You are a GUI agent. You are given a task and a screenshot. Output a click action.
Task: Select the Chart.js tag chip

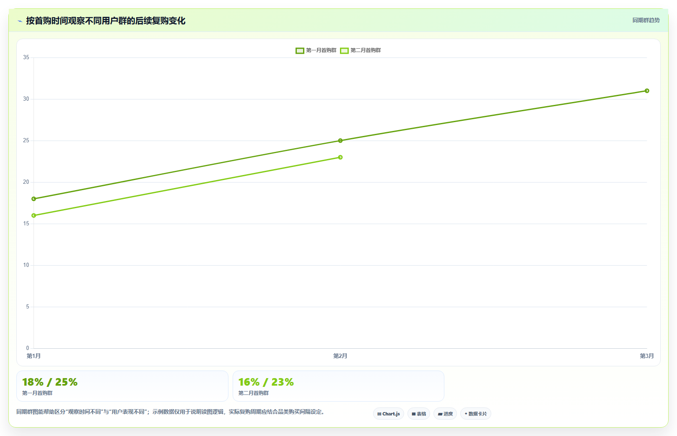389,414
